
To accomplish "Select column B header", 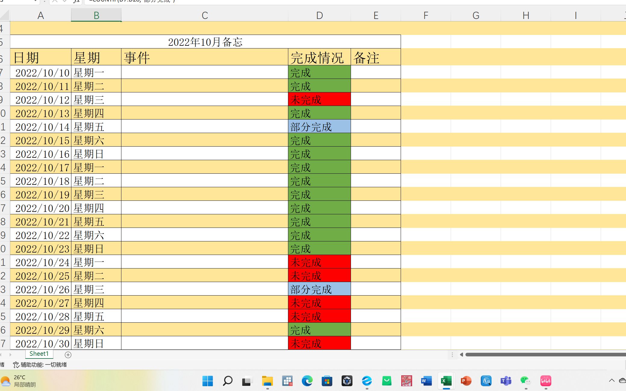I will tap(96, 15).
